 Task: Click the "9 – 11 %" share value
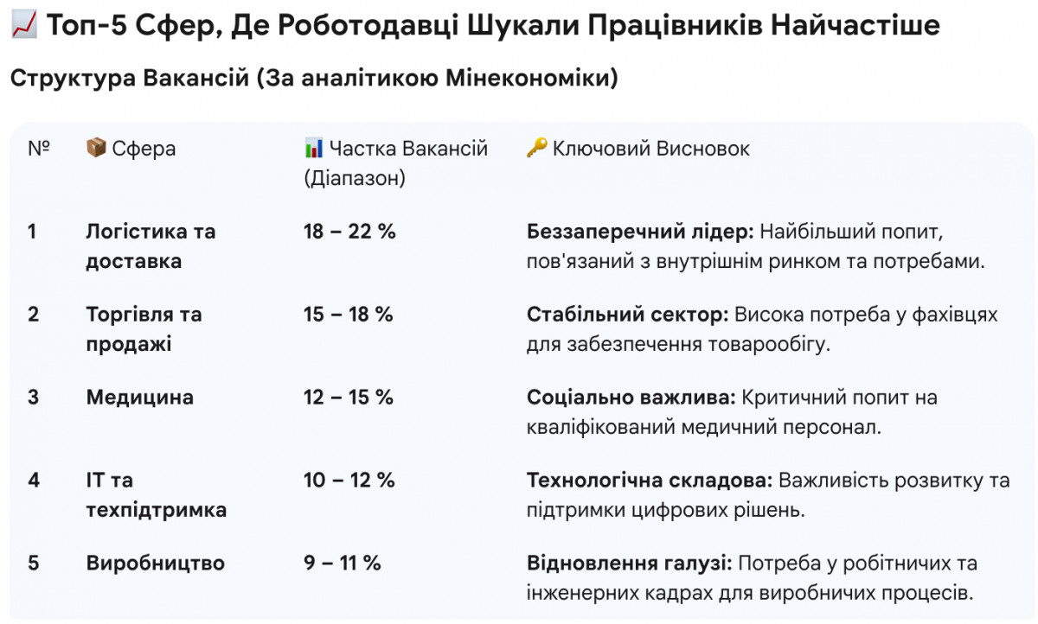343,564
